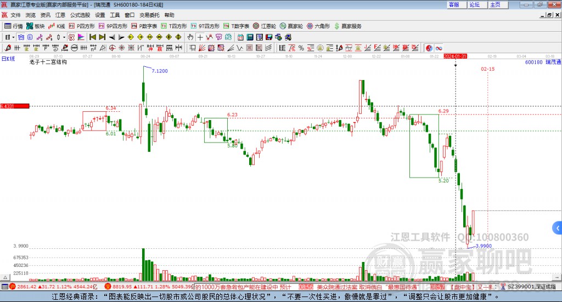Open the 设置 menu

100,15
